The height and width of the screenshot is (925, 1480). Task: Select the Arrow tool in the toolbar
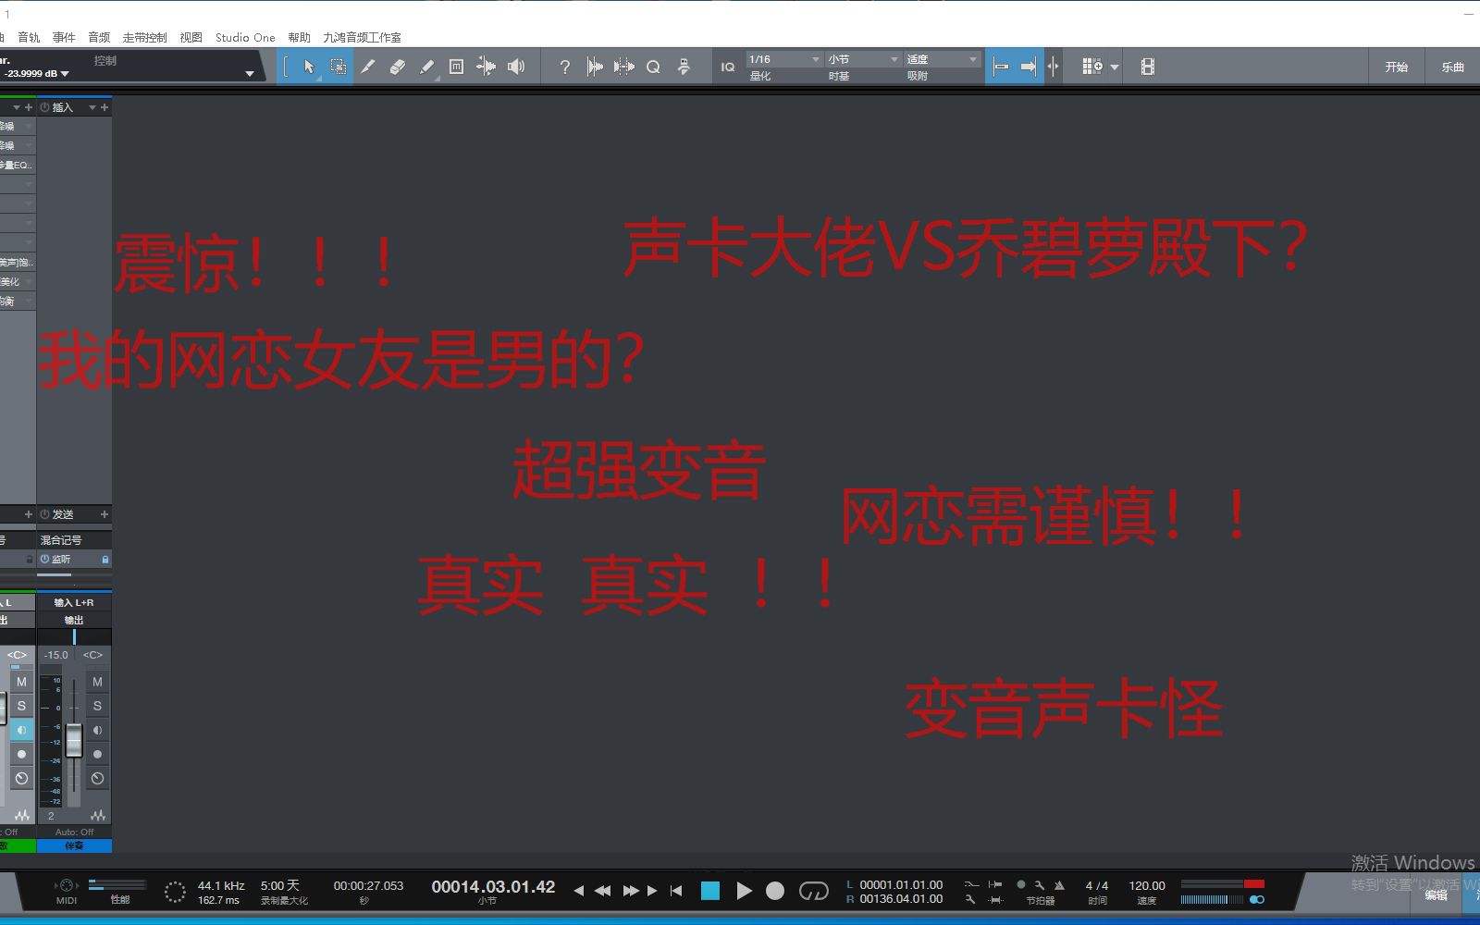click(x=308, y=66)
